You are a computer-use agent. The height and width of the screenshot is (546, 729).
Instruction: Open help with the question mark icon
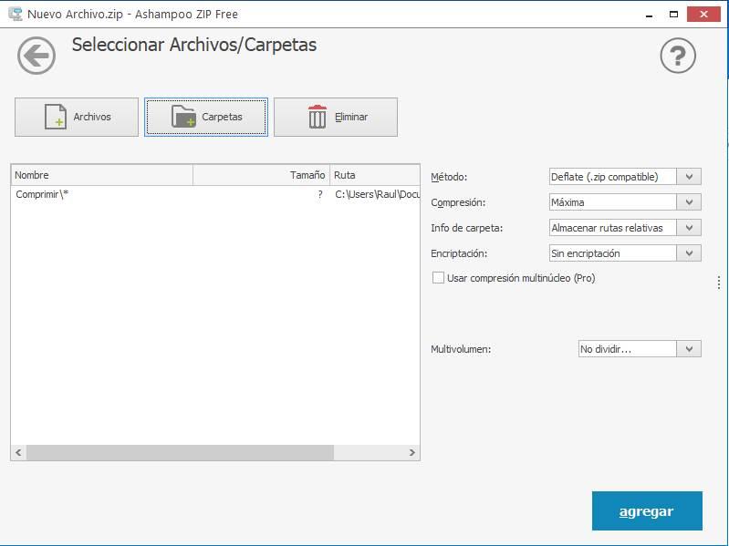tap(678, 56)
